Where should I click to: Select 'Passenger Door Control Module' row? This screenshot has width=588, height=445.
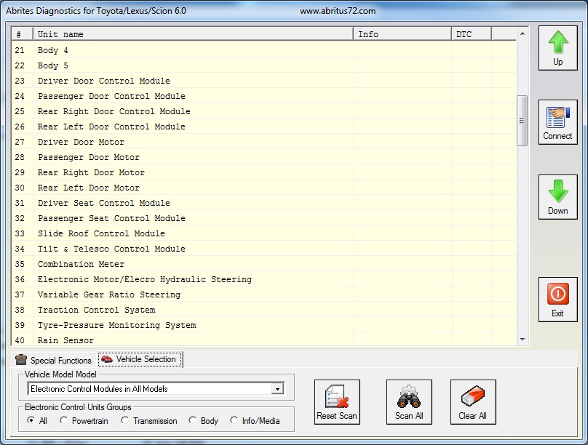point(264,96)
